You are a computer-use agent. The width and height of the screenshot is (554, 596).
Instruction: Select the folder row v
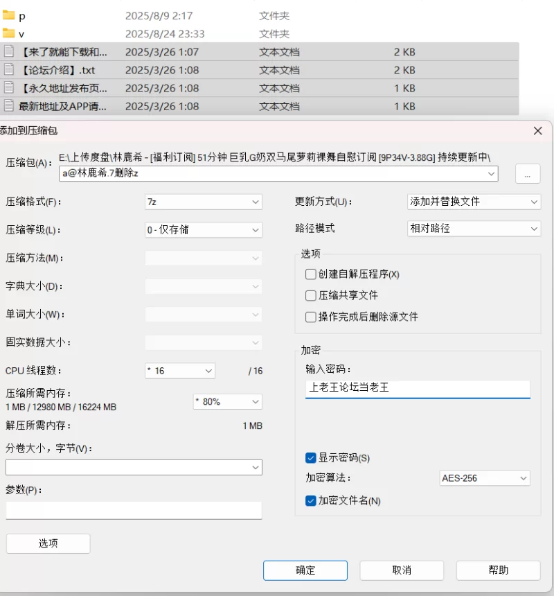click(260, 33)
